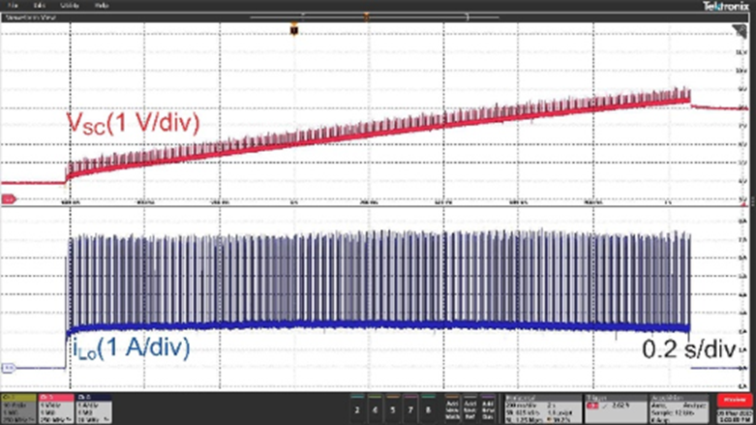Add channel 2 to the display
This screenshot has width=756, height=425.
click(357, 410)
